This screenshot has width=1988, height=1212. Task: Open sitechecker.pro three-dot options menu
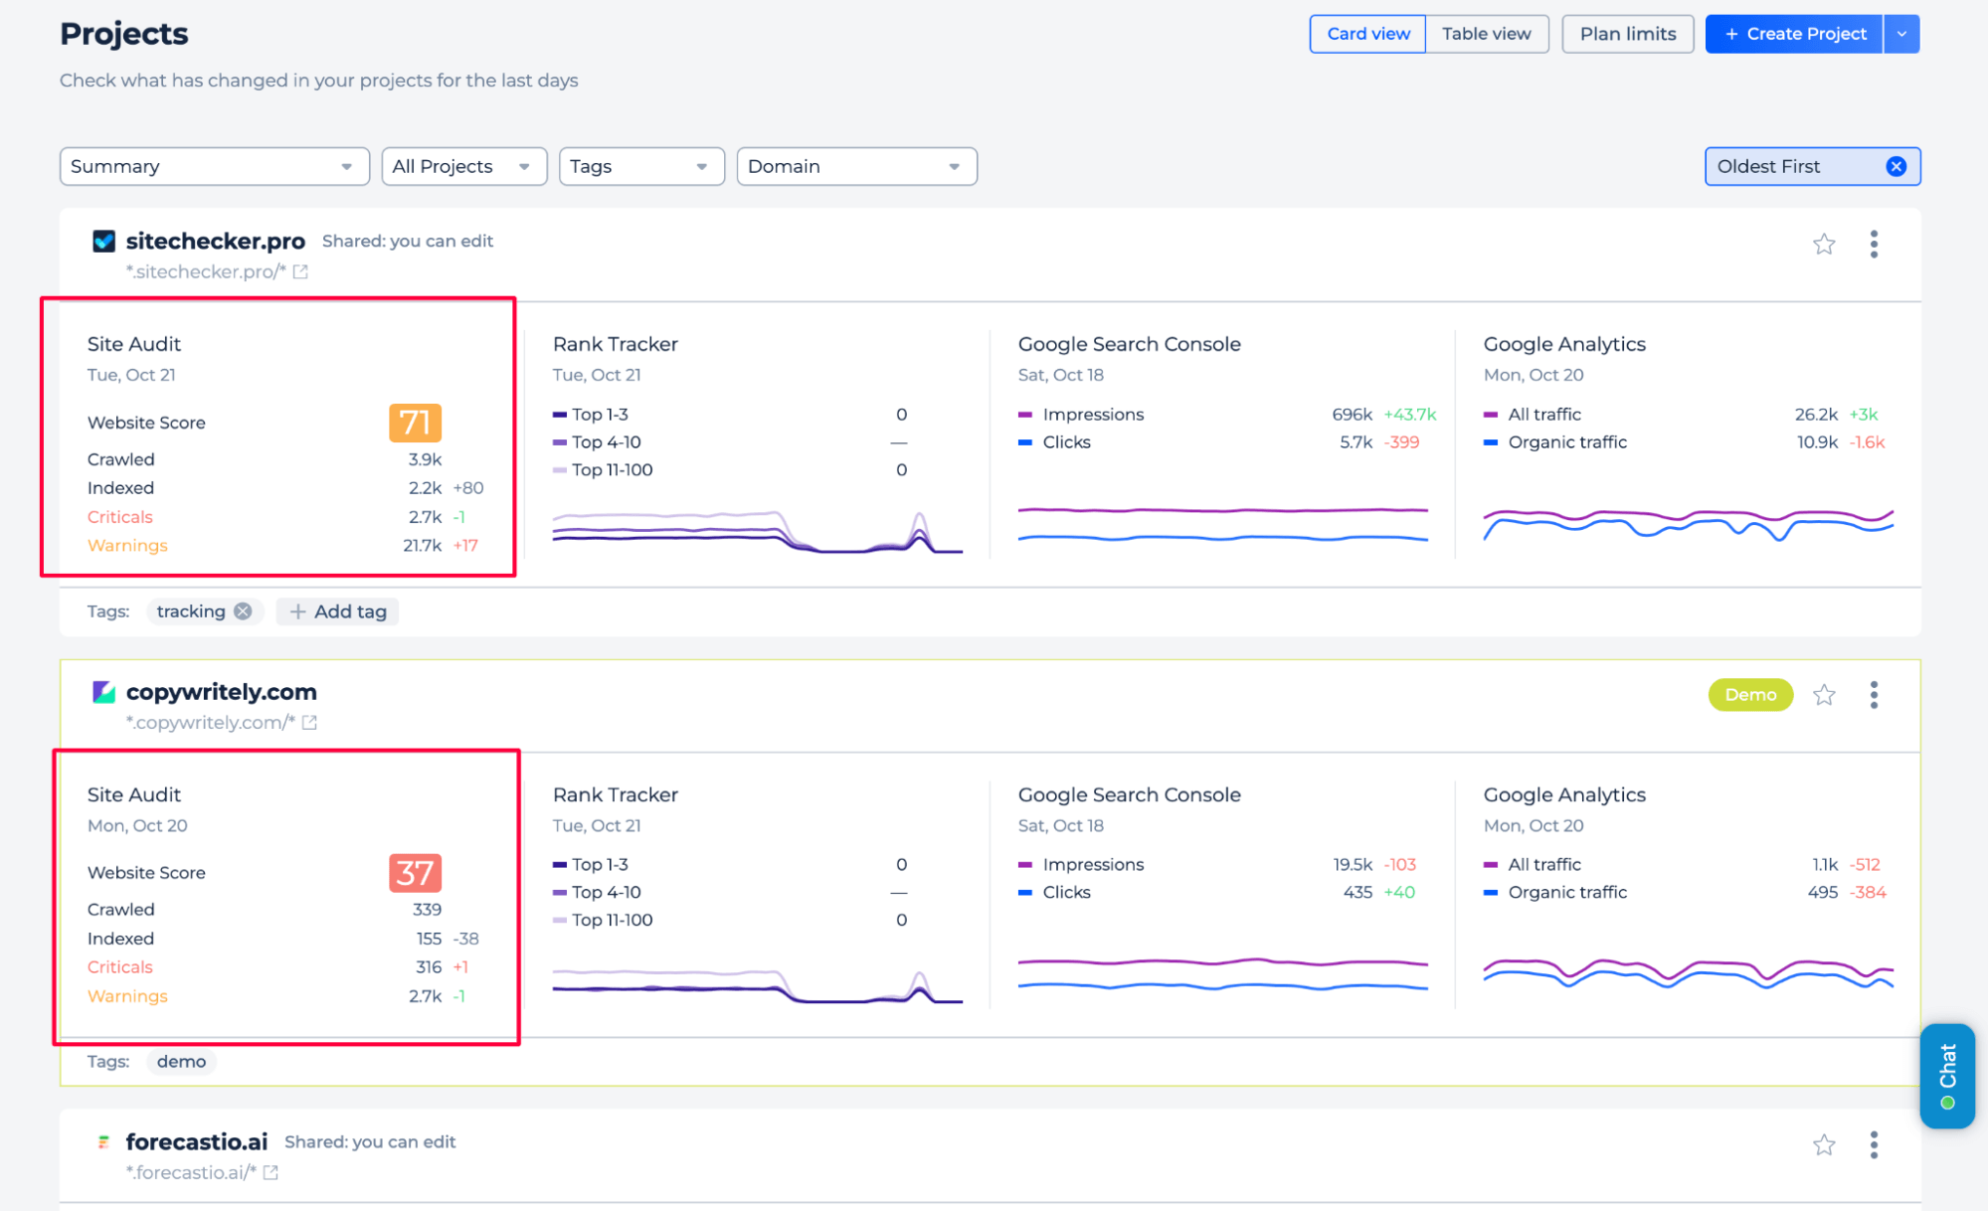(1874, 245)
